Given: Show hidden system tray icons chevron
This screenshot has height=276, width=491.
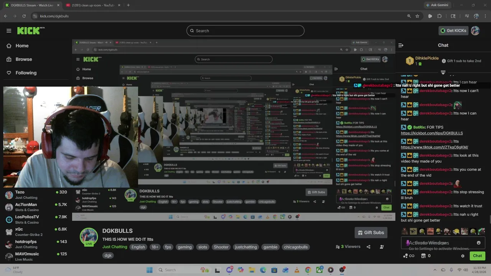Looking at the screenshot, I should point(435,270).
